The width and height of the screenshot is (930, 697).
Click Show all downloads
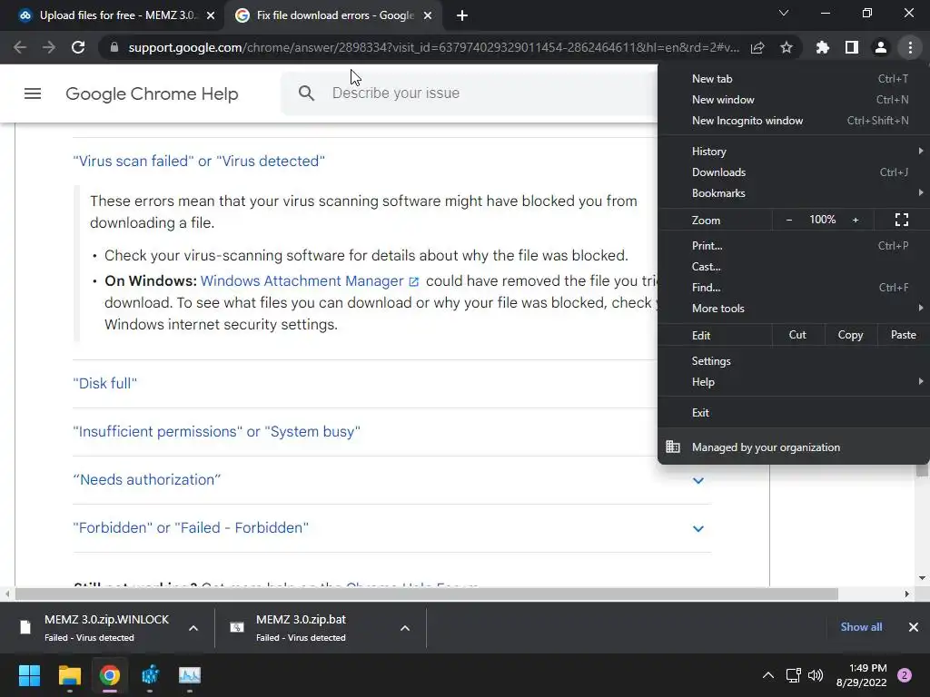pyautogui.click(x=861, y=627)
